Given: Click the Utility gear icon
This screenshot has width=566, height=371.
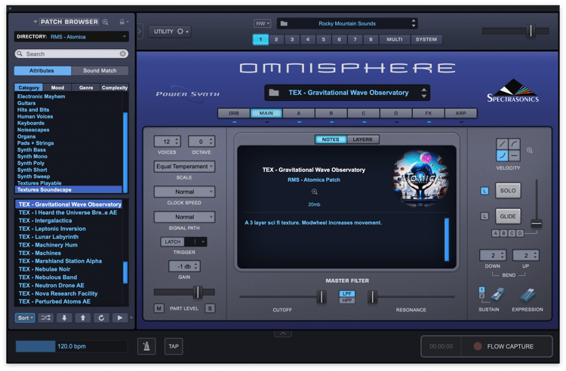Looking at the screenshot, I should click(x=180, y=32).
